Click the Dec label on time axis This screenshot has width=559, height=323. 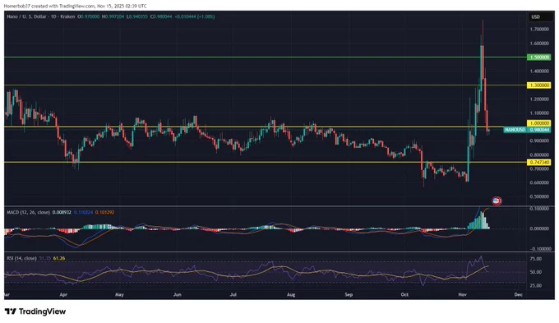[x=519, y=295]
